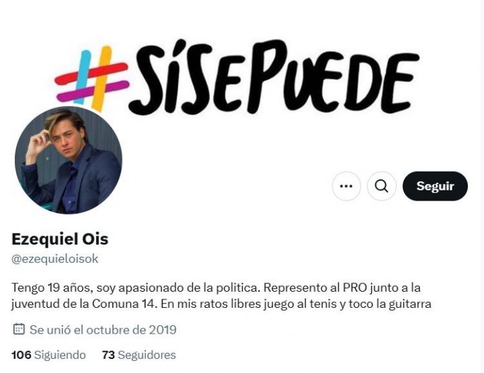Click the Ezequiel Ois display name

pos(60,239)
